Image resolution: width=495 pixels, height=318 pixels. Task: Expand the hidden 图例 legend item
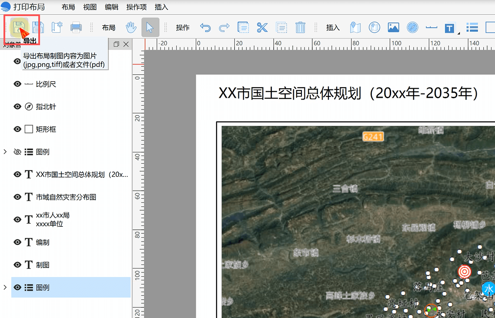click(x=5, y=152)
